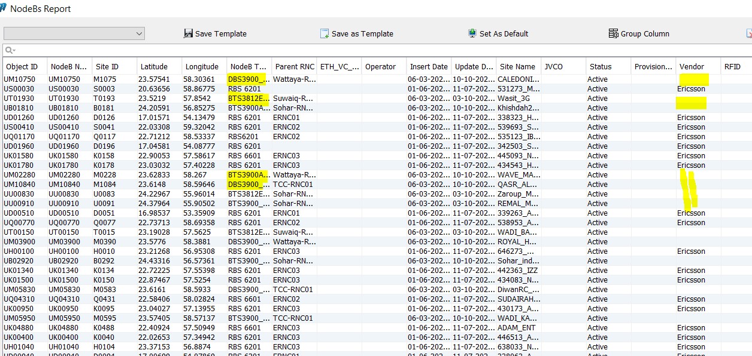Image resolution: width=752 pixels, height=356 pixels.
Task: Click inside the search filter text field
Action: tap(359, 50)
